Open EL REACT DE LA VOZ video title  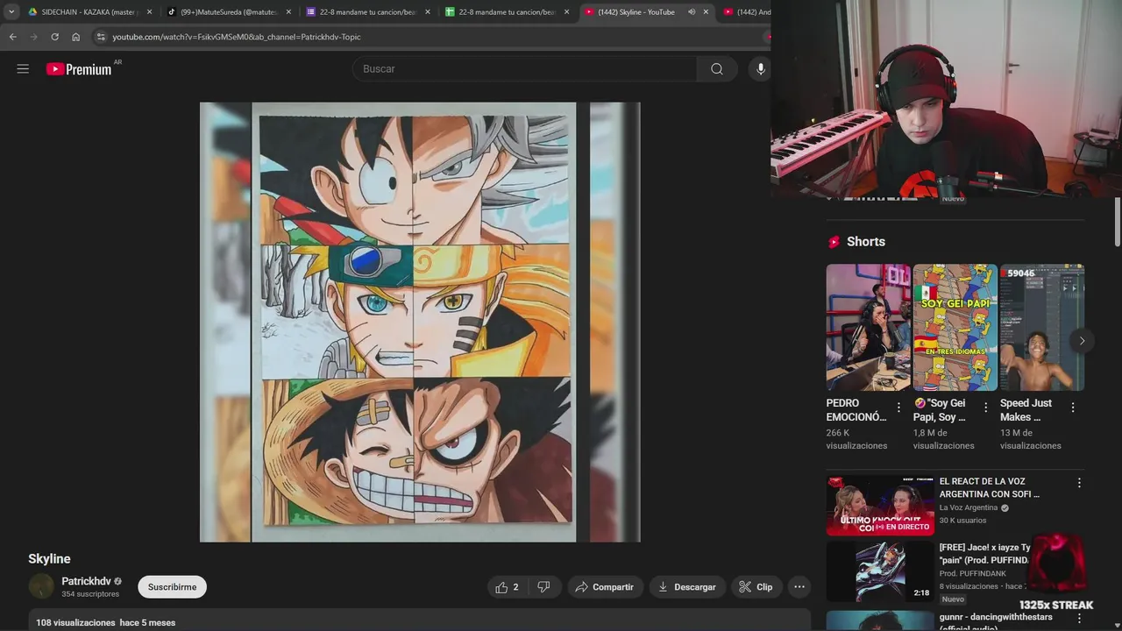[x=990, y=487]
